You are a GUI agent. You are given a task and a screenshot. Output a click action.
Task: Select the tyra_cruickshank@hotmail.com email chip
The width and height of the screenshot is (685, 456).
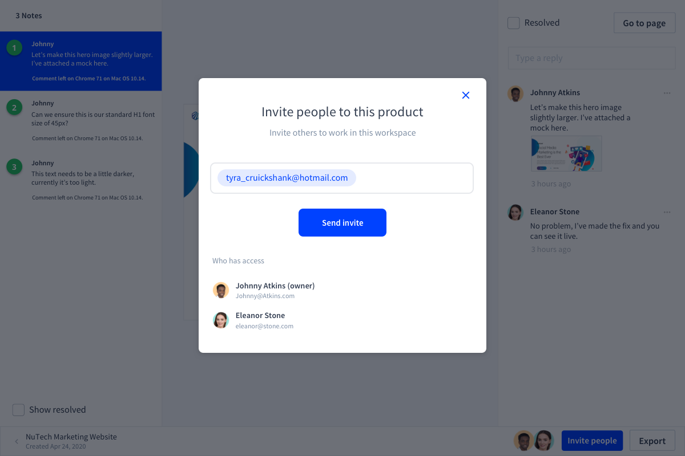pyautogui.click(x=287, y=178)
